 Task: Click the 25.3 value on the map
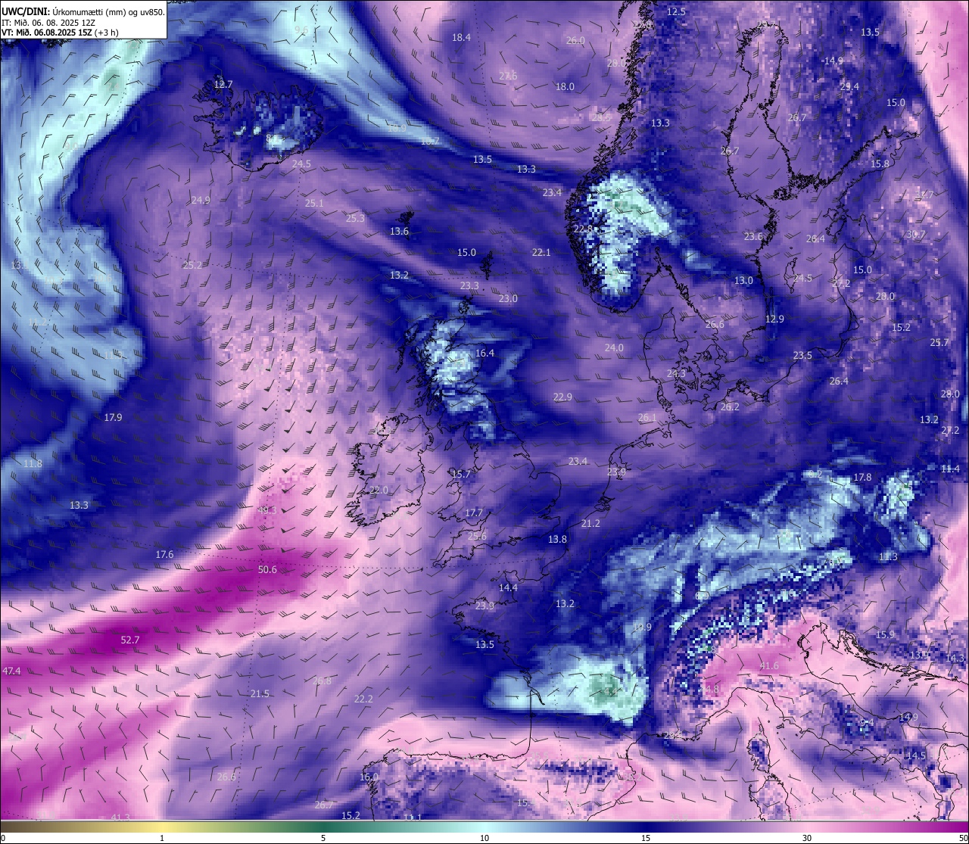(x=355, y=219)
